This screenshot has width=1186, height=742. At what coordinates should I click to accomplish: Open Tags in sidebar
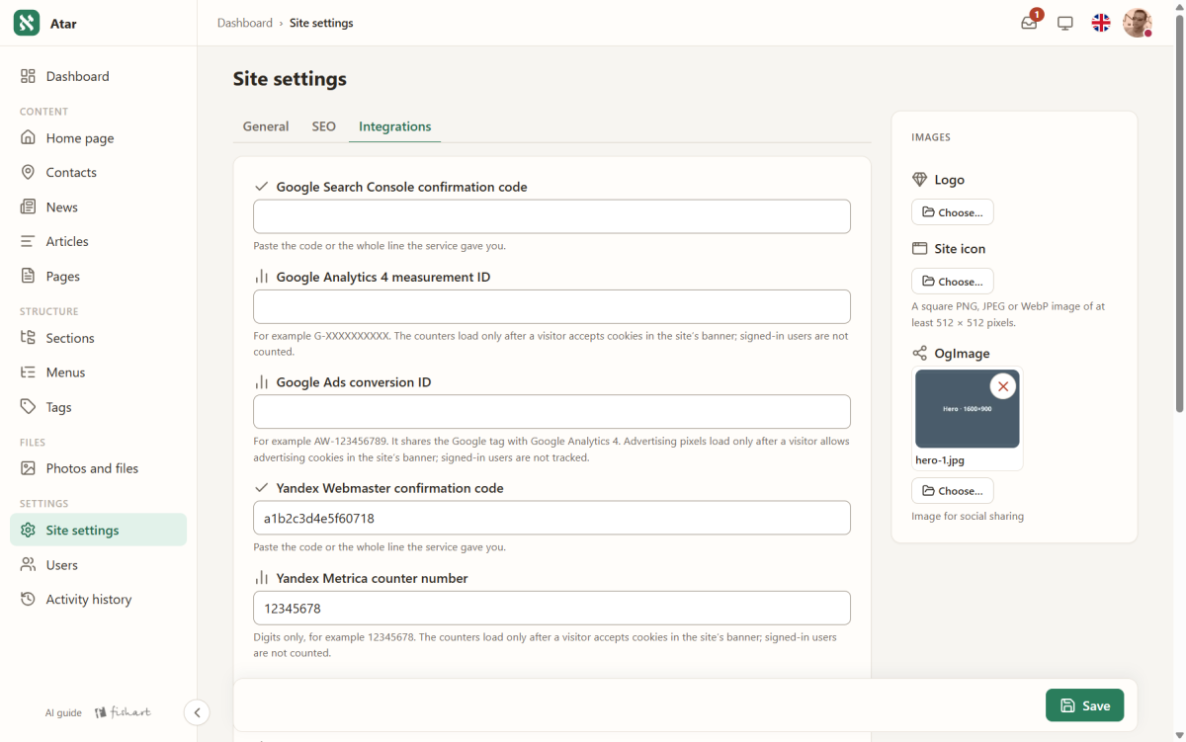click(98, 407)
